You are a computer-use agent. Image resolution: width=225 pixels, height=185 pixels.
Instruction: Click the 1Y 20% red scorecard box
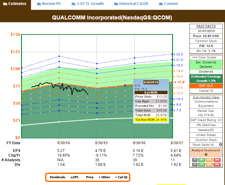point(217,160)
